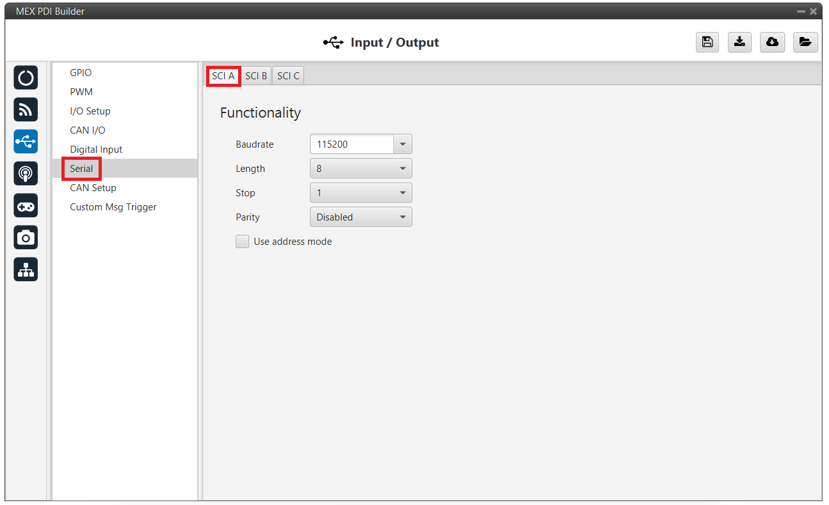Click the open folder toolbar icon

coord(805,42)
